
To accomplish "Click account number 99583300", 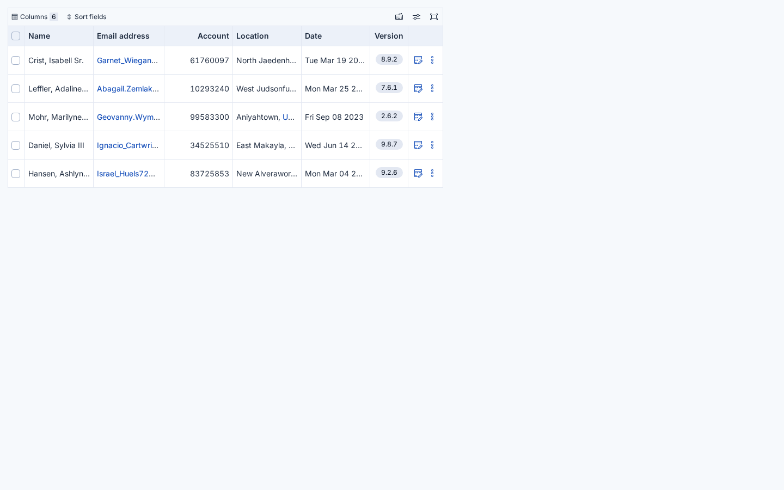I will [x=210, y=117].
